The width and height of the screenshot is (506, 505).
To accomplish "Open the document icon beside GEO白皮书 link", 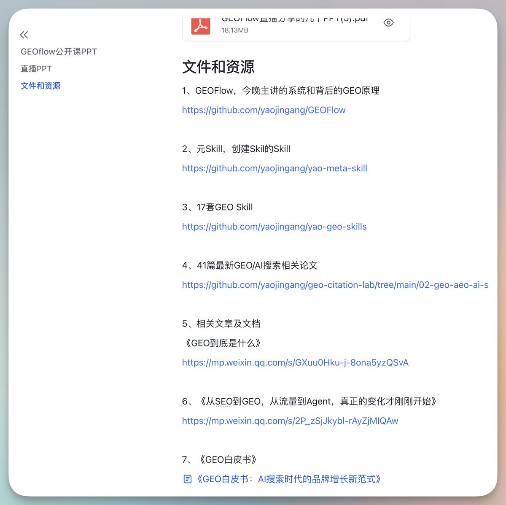I will tap(188, 479).
